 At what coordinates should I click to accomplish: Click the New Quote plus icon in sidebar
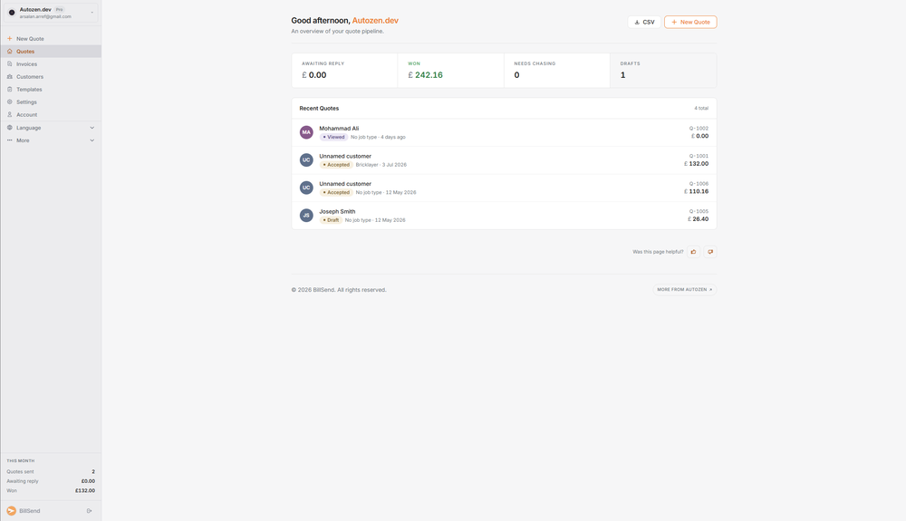pyautogui.click(x=9, y=39)
